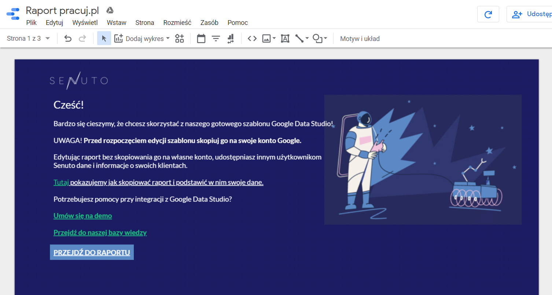Screen dimensions: 552x295
Task: Open Motyw i układ panel
Action: pyautogui.click(x=360, y=38)
